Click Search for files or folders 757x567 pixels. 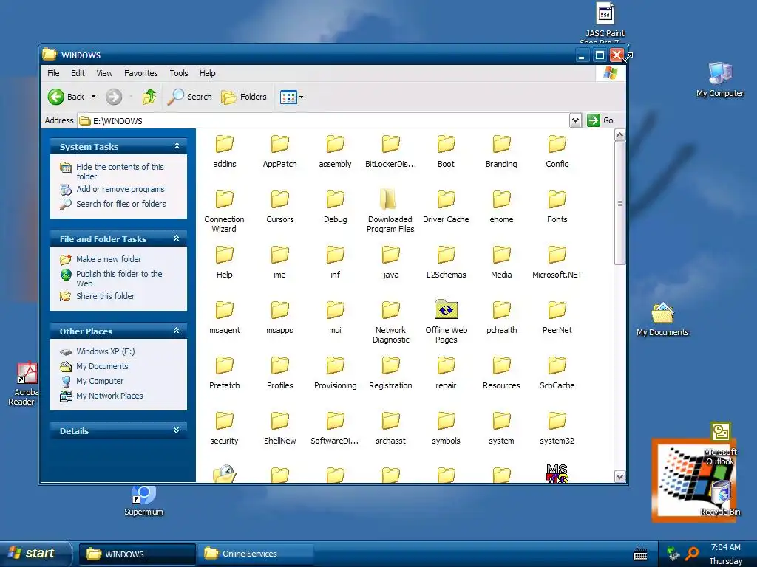121,204
